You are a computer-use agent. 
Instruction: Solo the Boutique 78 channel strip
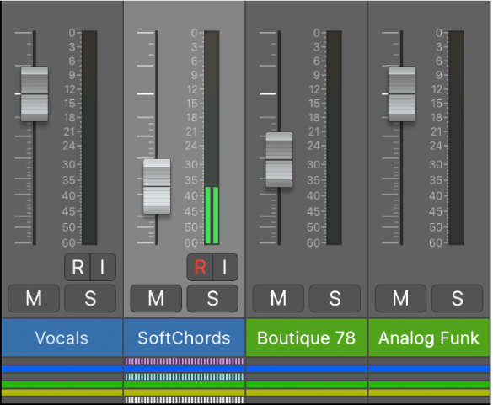coord(335,298)
